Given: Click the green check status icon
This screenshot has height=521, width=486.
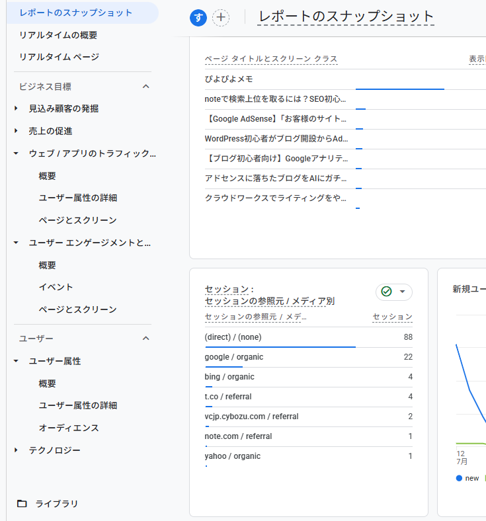Looking at the screenshot, I should pyautogui.click(x=386, y=292).
